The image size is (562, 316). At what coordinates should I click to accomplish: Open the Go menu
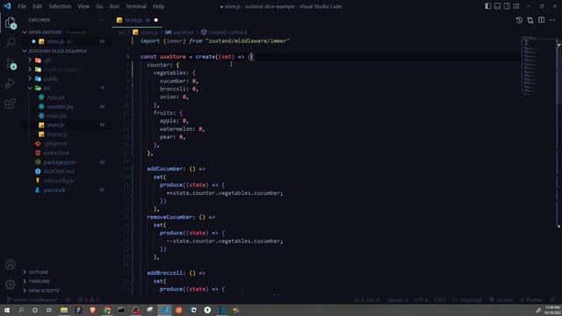tap(99, 6)
